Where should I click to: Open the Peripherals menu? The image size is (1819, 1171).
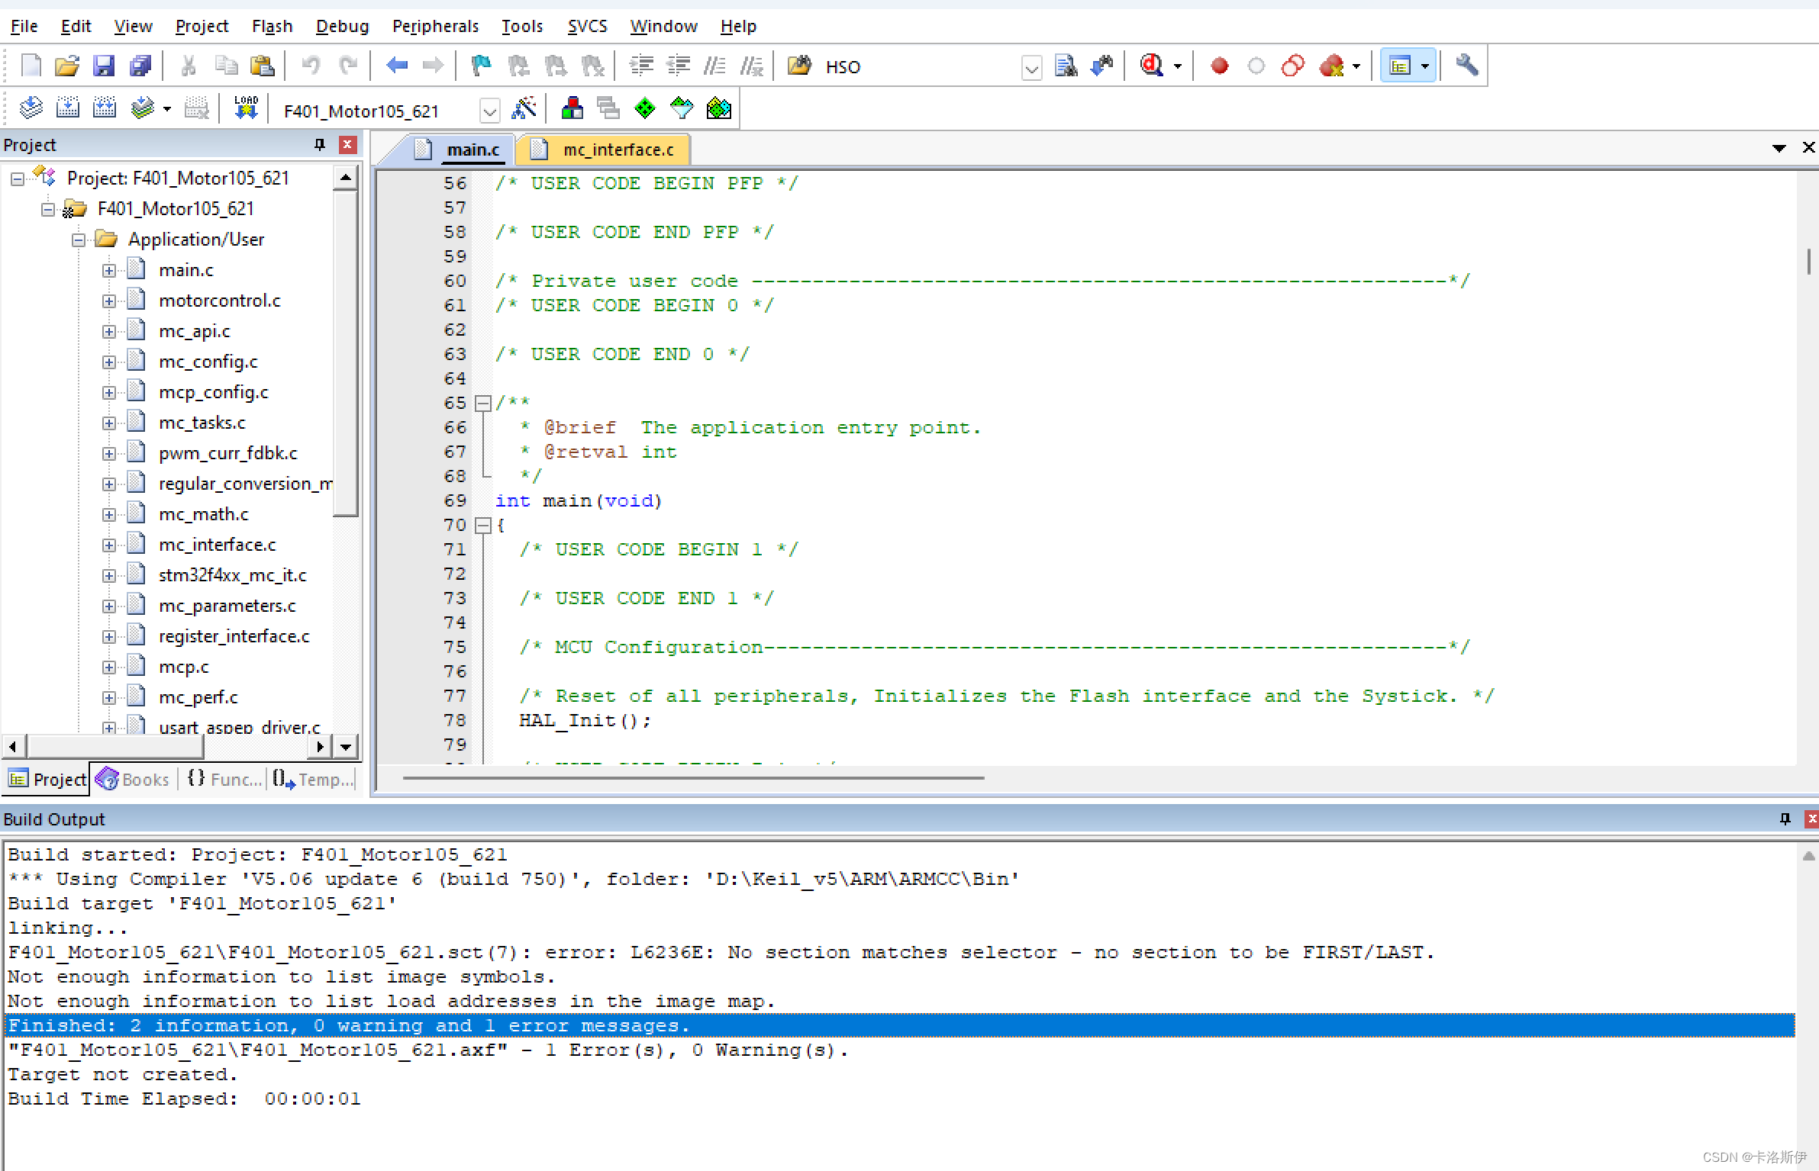(435, 26)
